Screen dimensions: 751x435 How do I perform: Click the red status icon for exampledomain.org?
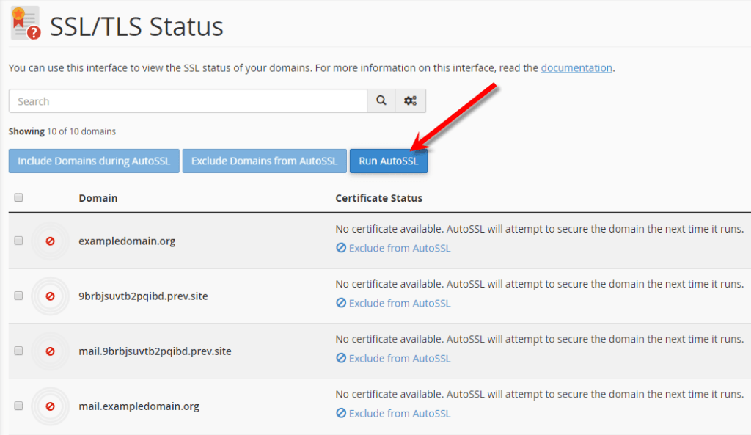pos(50,241)
